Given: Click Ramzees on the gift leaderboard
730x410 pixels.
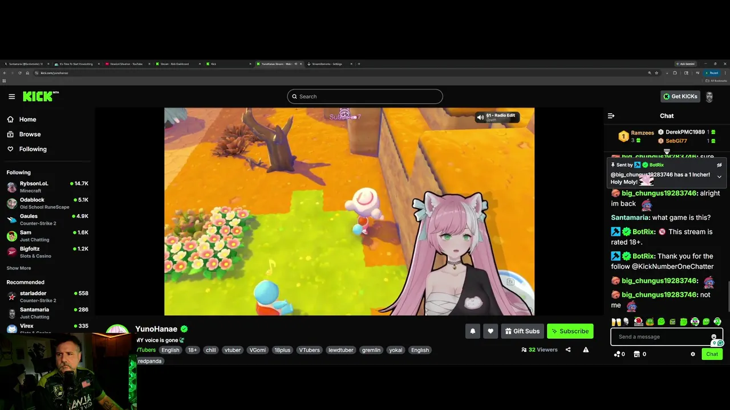Looking at the screenshot, I should (x=642, y=133).
